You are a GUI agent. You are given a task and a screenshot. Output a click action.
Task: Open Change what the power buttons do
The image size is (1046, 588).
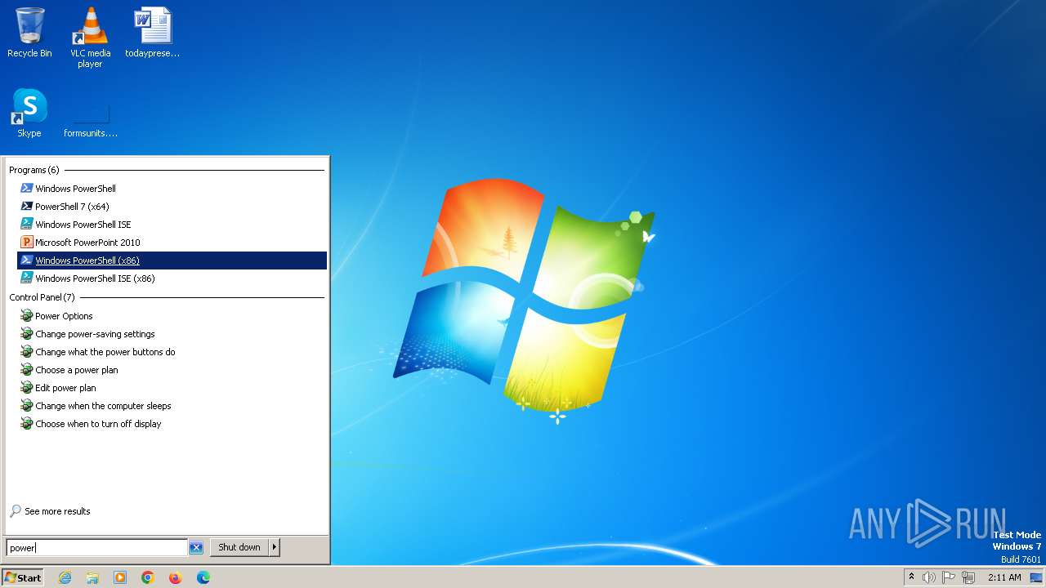pyautogui.click(x=172, y=352)
